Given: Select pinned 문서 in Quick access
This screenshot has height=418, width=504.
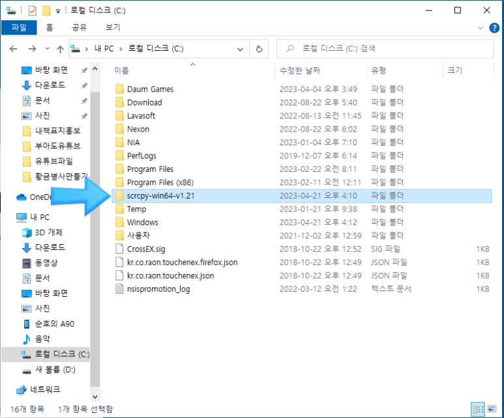Looking at the screenshot, I should 42,100.
